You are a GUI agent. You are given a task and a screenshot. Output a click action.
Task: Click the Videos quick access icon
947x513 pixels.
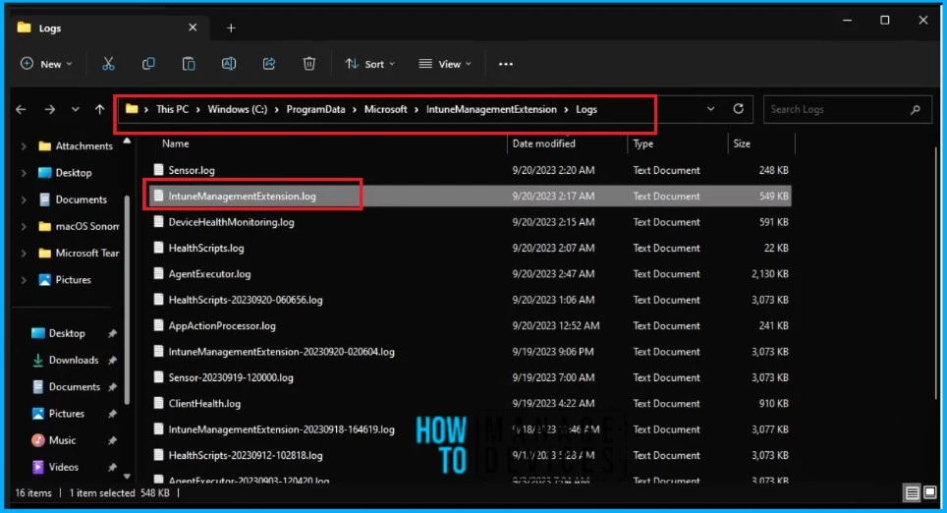[x=38, y=467]
